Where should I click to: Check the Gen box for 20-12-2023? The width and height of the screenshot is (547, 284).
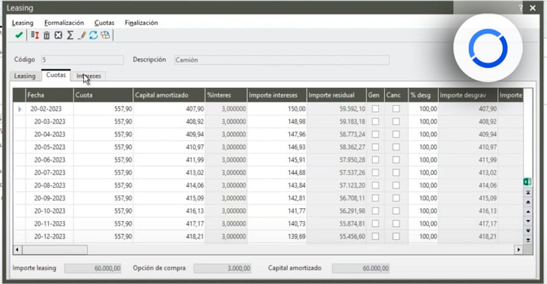375,236
